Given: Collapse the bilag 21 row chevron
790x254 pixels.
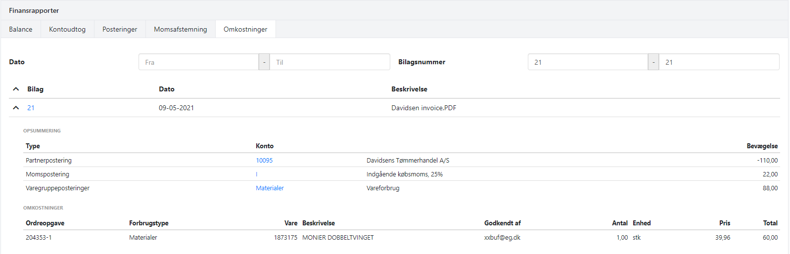Looking at the screenshot, I should pos(16,108).
